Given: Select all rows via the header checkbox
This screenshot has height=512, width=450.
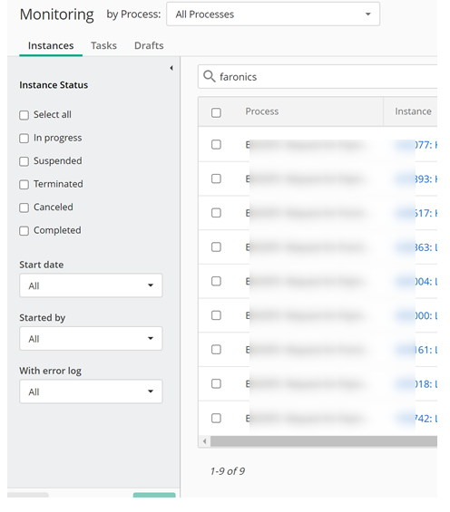Looking at the screenshot, I should pos(216,112).
